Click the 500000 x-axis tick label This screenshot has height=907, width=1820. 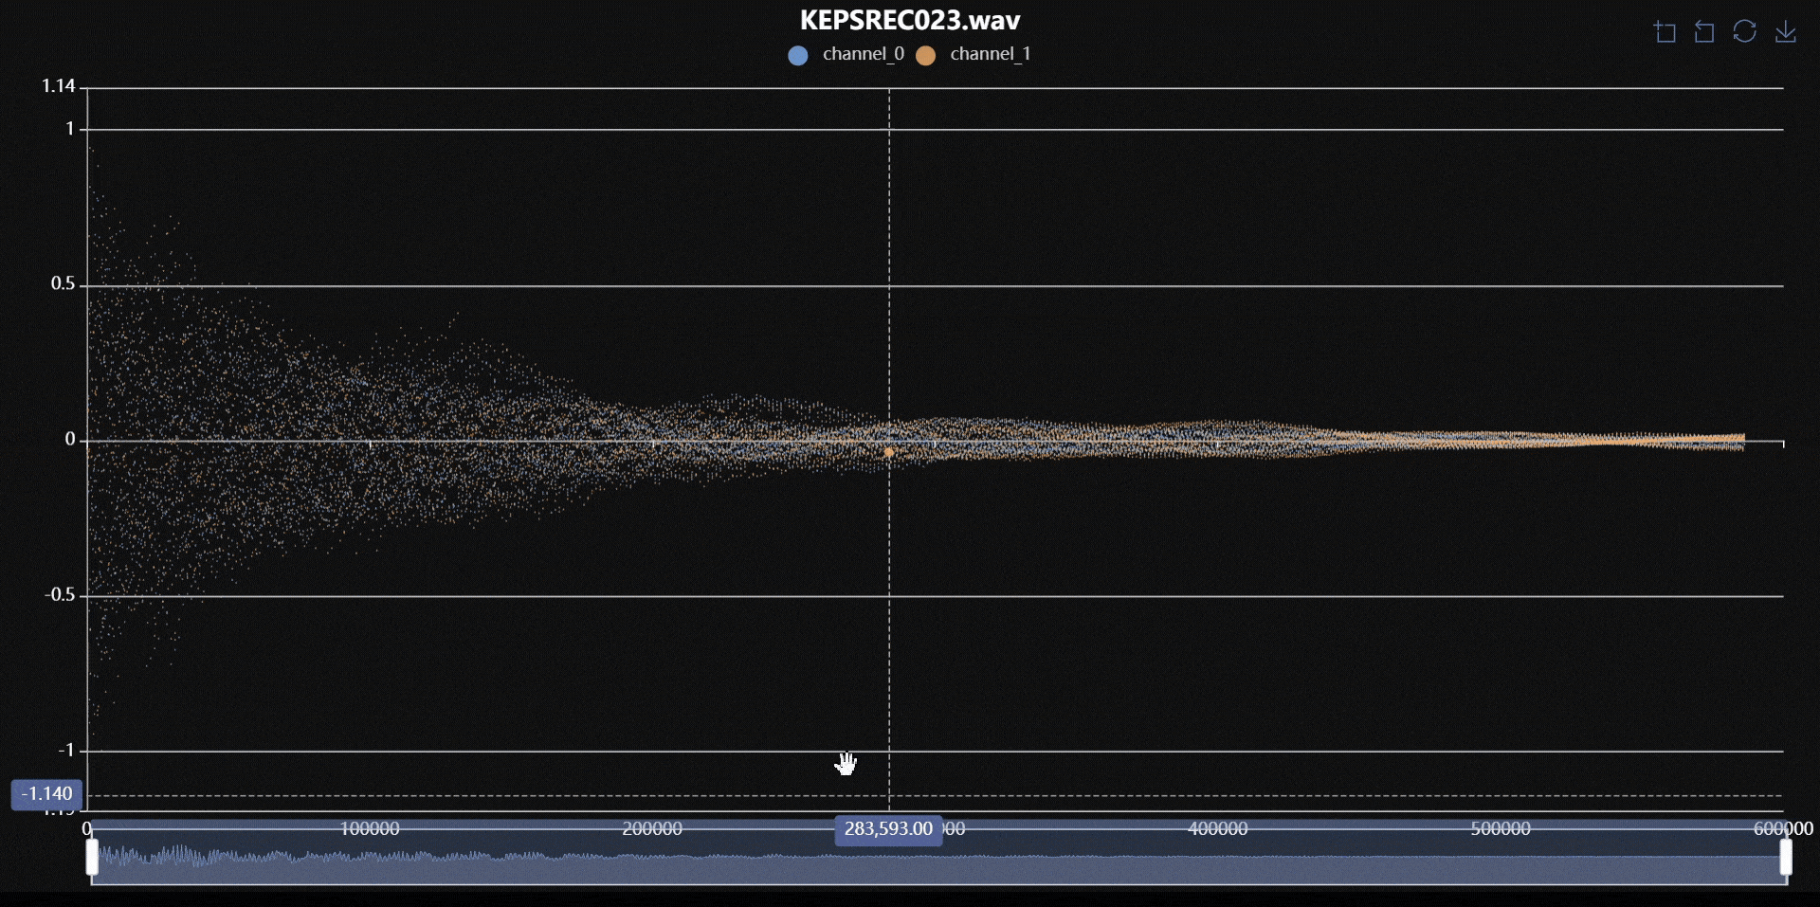1501,829
